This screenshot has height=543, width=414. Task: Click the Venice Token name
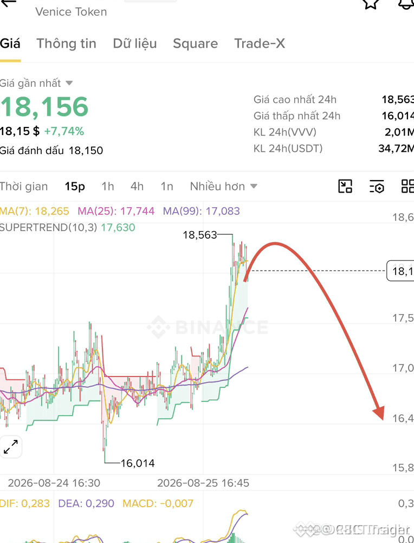(71, 12)
